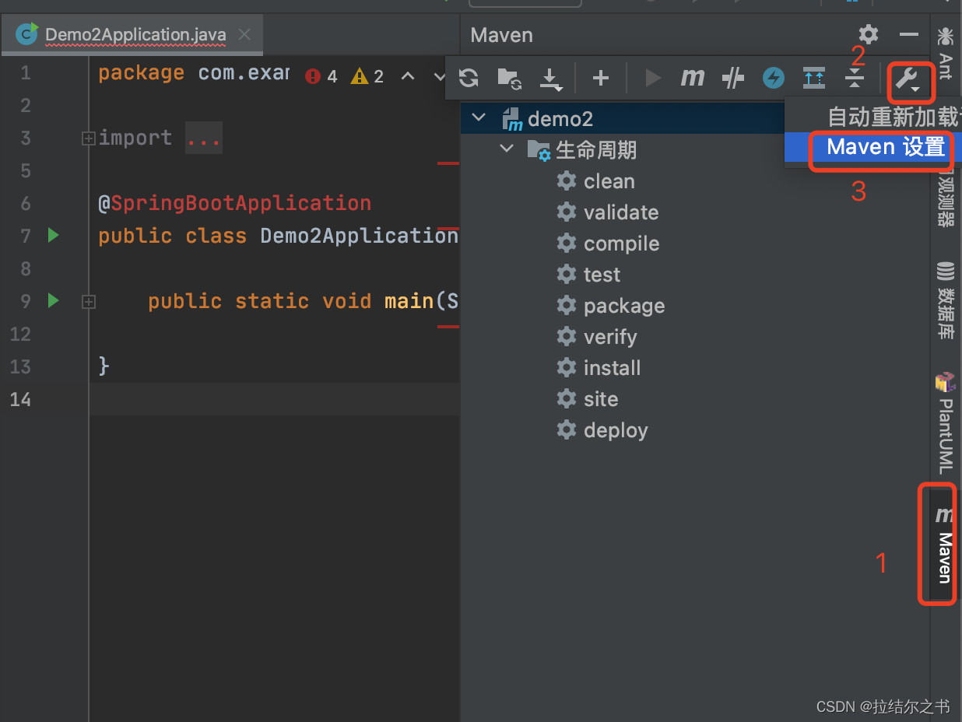Image resolution: width=962 pixels, height=722 pixels.
Task: Reload all Maven projects
Action: click(x=469, y=78)
